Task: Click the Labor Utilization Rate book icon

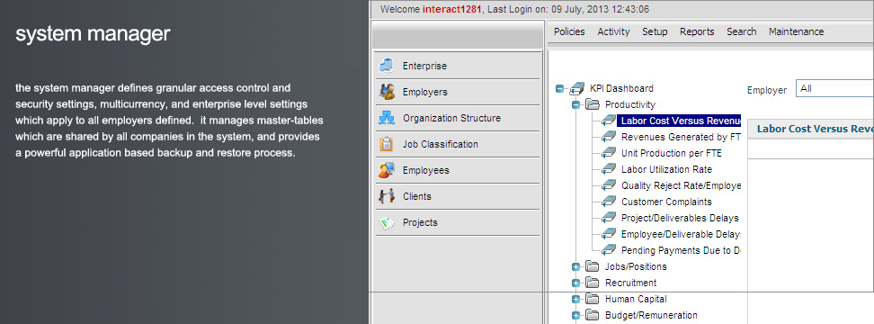Action: [609, 169]
